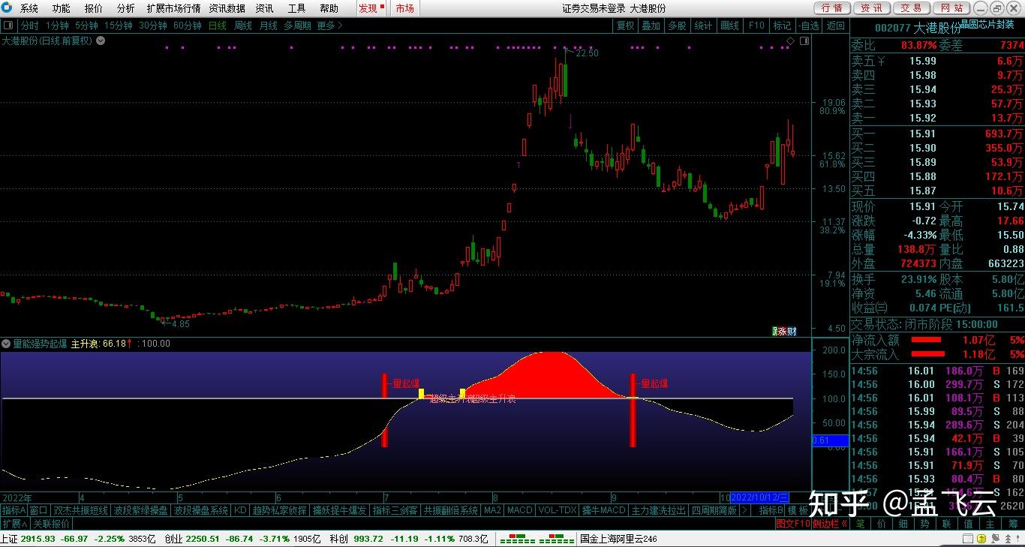
Task: Apply the MACD indicator
Action: (x=519, y=510)
